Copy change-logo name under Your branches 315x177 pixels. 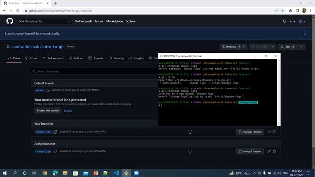coord(55,132)
